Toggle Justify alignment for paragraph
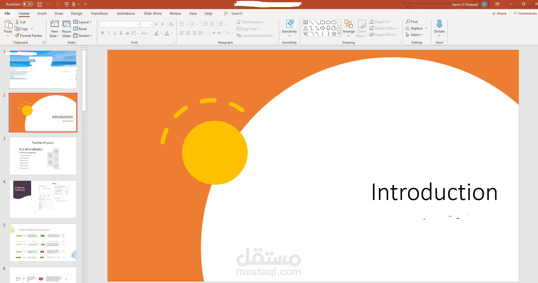Image resolution: width=538 pixels, height=283 pixels. pos(201,33)
